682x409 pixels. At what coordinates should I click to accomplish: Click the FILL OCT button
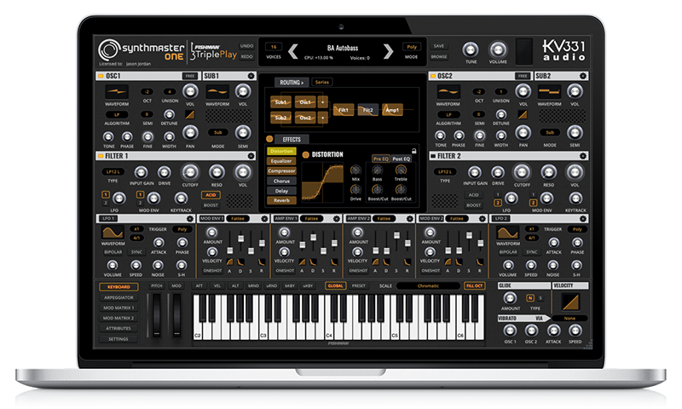(474, 286)
